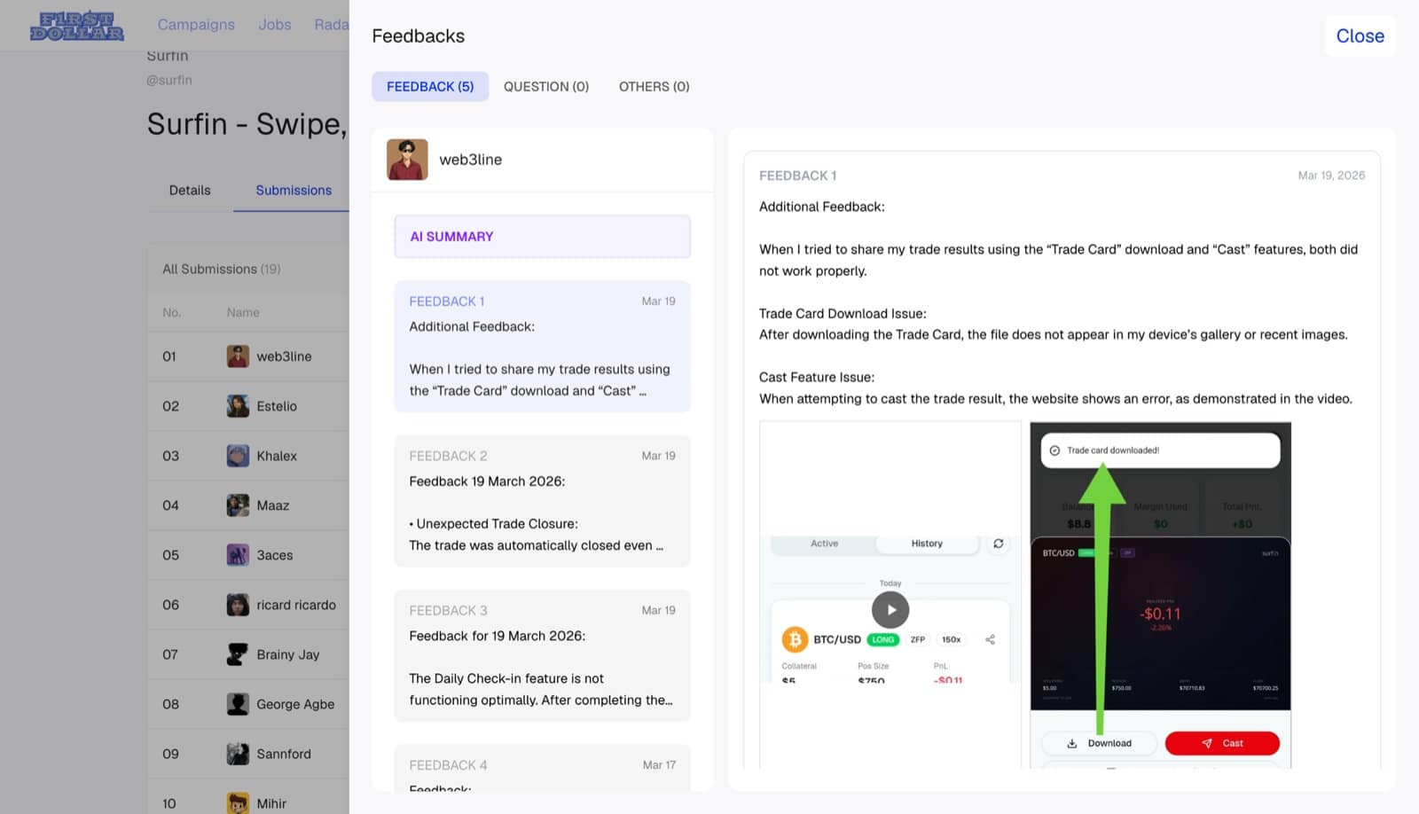Click the LONG badge on BTC/USD card
The width and height of the screenshot is (1419, 814).
(882, 639)
